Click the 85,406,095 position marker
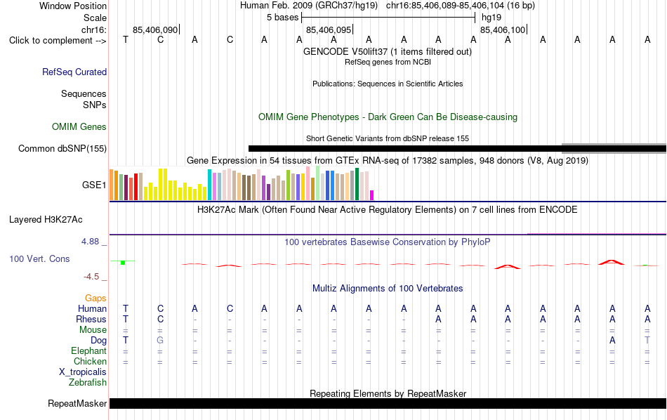 (329, 29)
